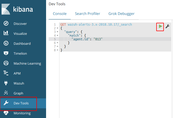Click the Timelion bear icon
The image size is (173, 118).
(x=6, y=53)
